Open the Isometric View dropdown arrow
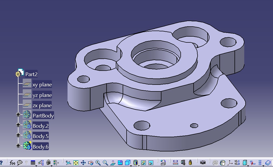Image resolution: width=273 pixels, height=167 pixels. [131, 165]
